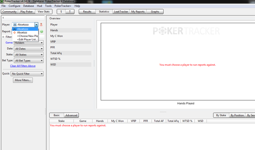Click the vertical splitter beside Overview panel
Image resolution: width=255 pixels, height=150 pixels.
point(94,63)
